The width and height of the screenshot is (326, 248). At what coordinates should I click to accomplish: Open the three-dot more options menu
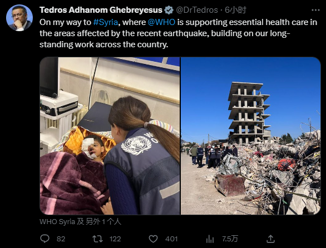tap(315, 10)
